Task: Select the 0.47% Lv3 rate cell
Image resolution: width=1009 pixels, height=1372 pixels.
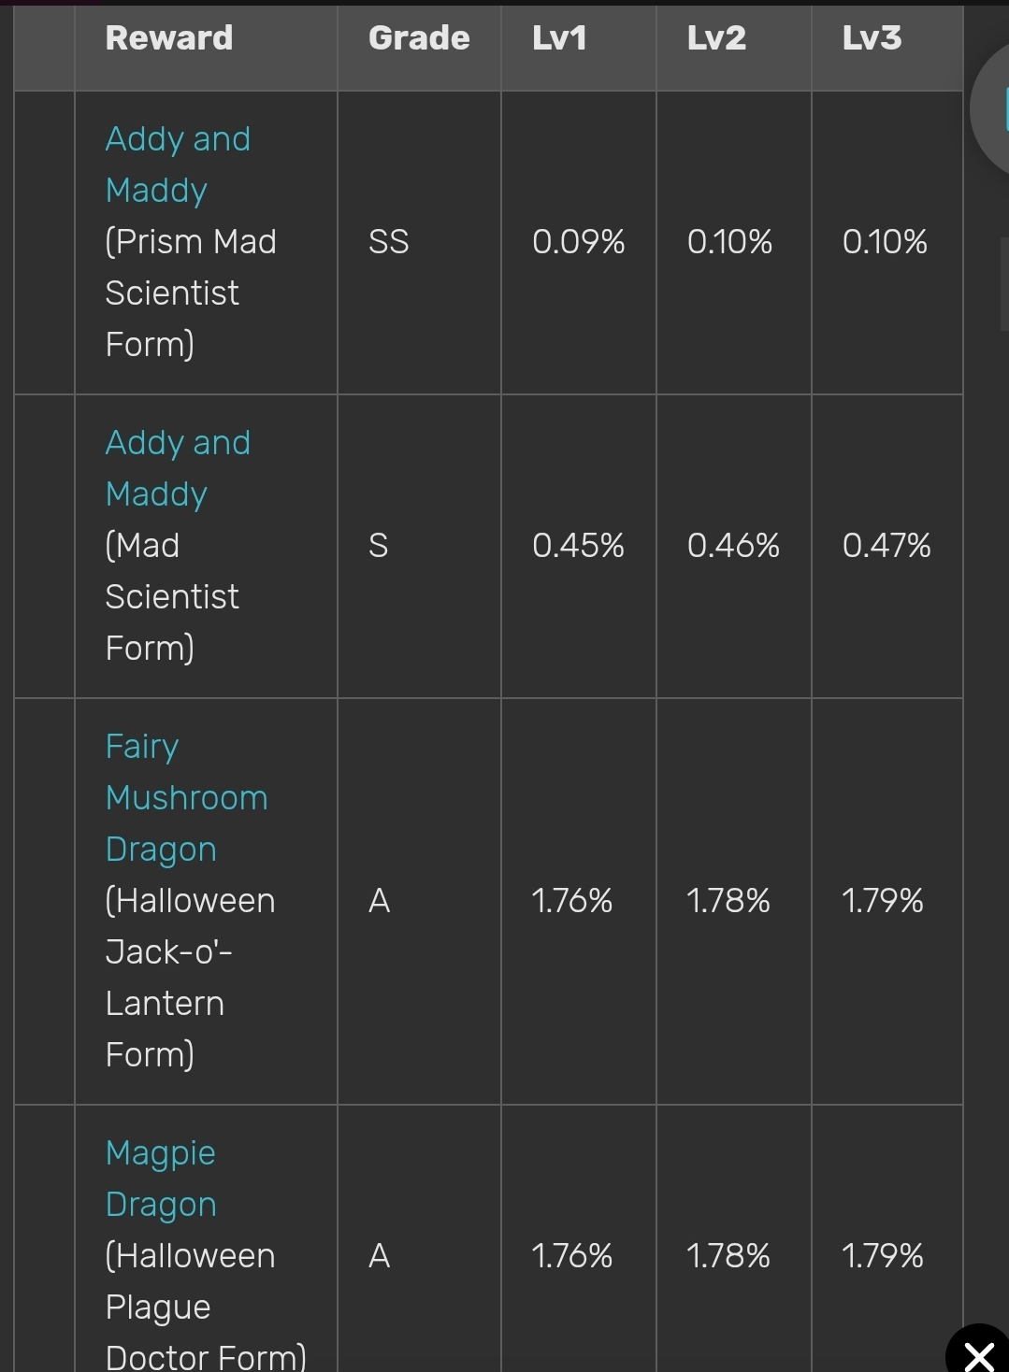Action: click(x=886, y=546)
